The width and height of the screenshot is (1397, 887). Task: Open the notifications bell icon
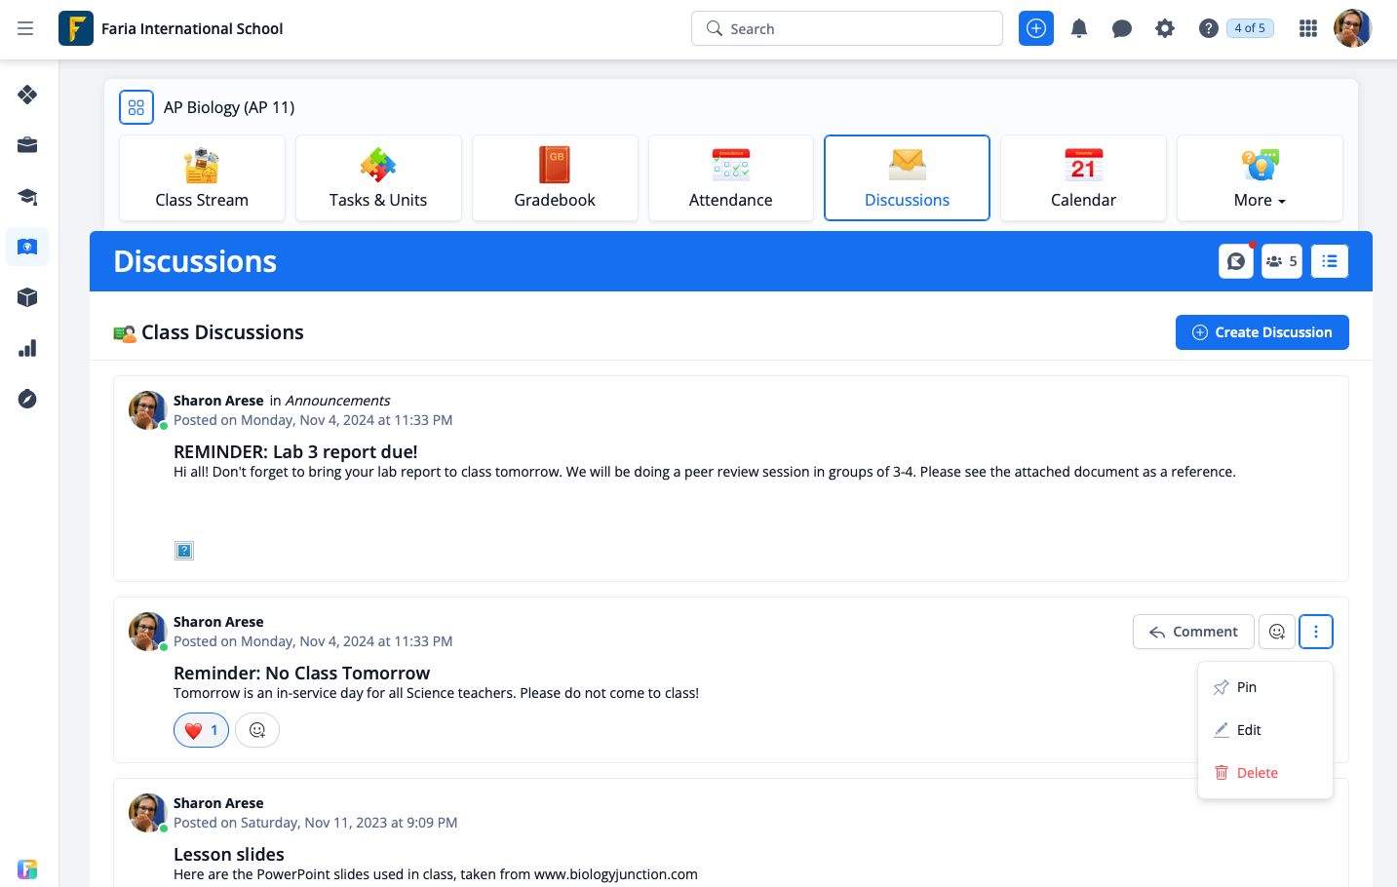tap(1079, 29)
